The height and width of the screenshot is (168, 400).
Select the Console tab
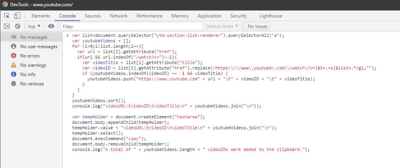click(x=67, y=16)
